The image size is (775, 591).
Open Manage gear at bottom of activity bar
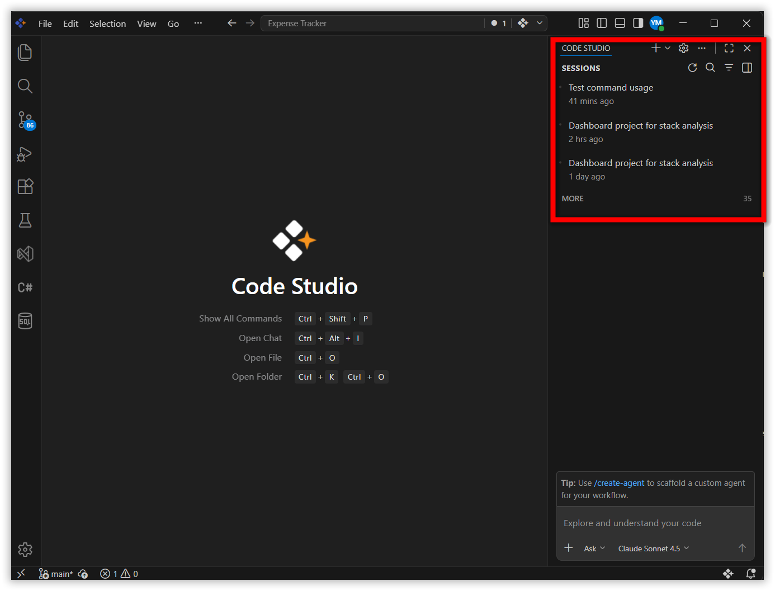coord(25,550)
